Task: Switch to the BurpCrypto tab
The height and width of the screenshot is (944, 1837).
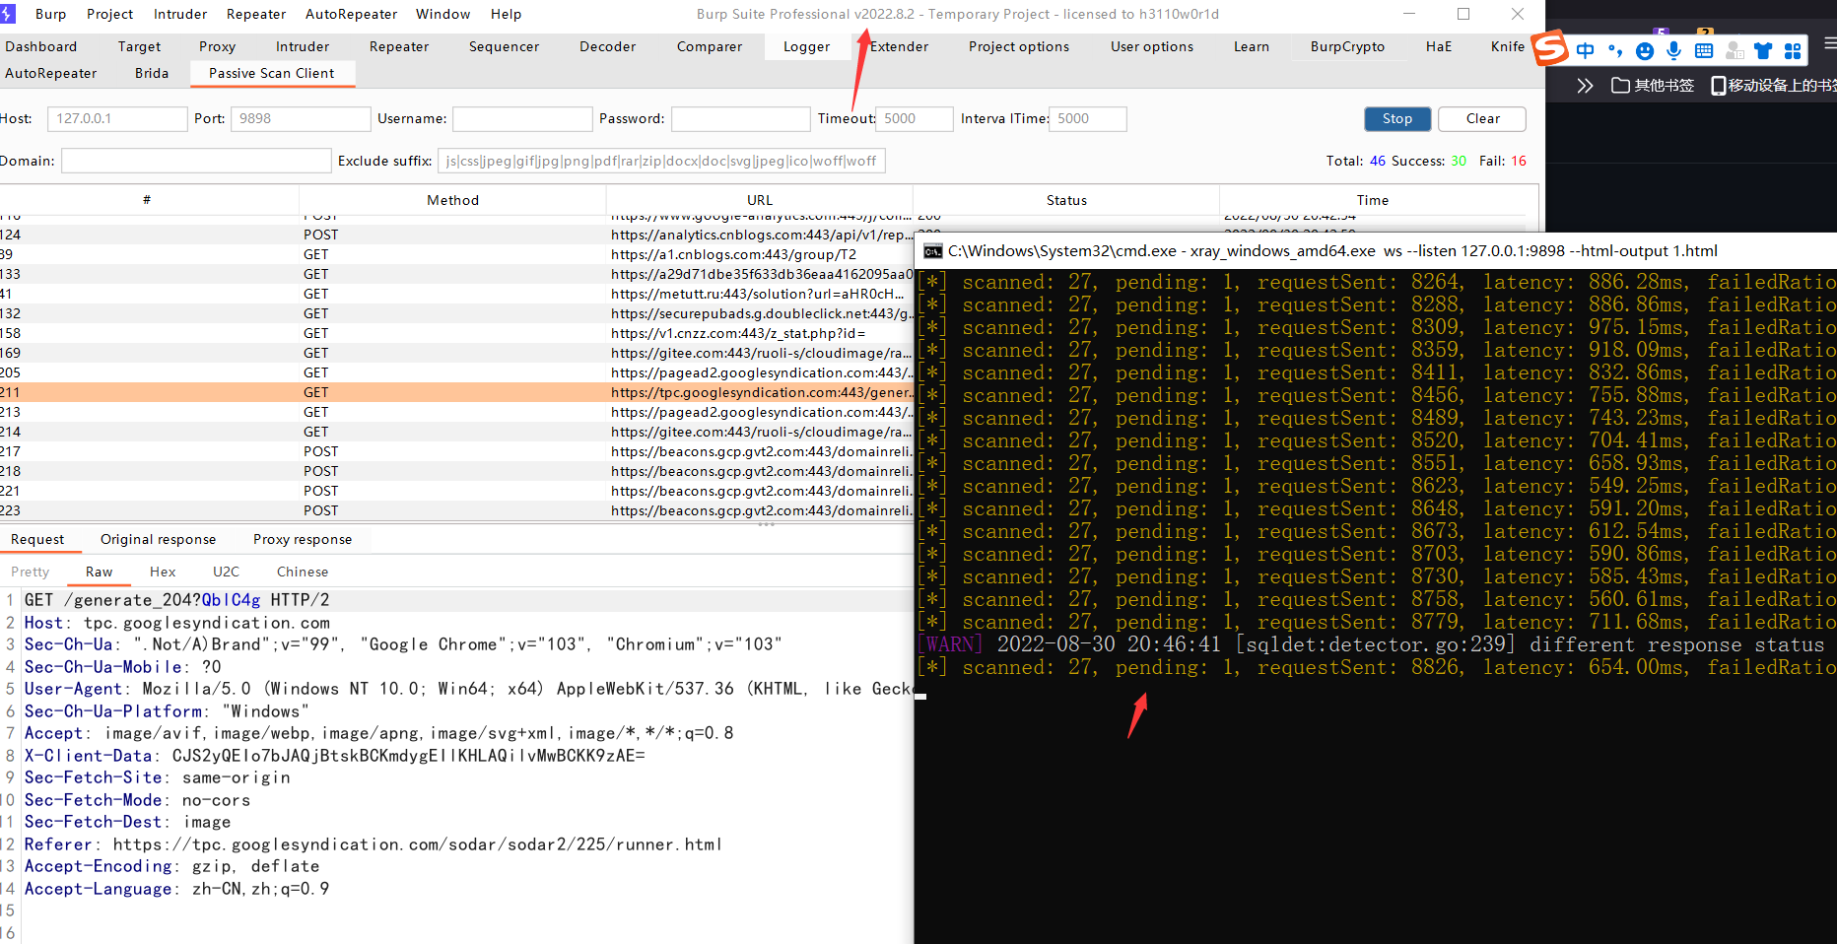Action: [1347, 46]
